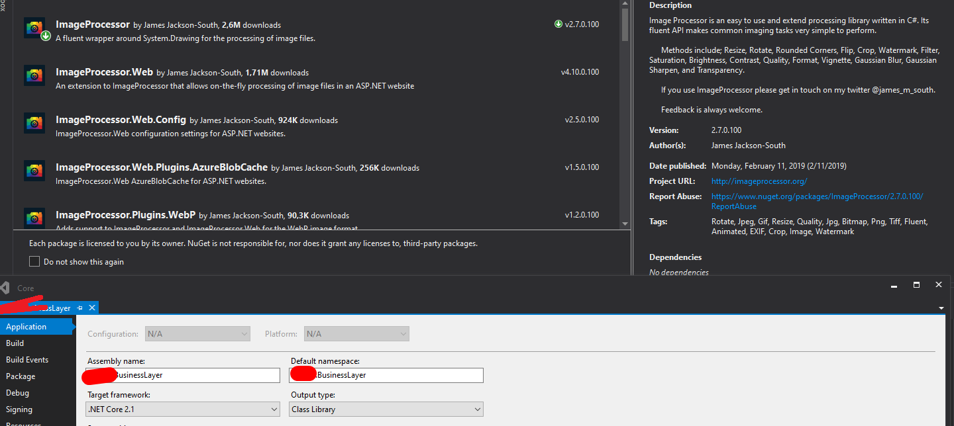Click the ImageProcessor.Web package icon
Viewport: 954px width, 426px height.
click(34, 75)
